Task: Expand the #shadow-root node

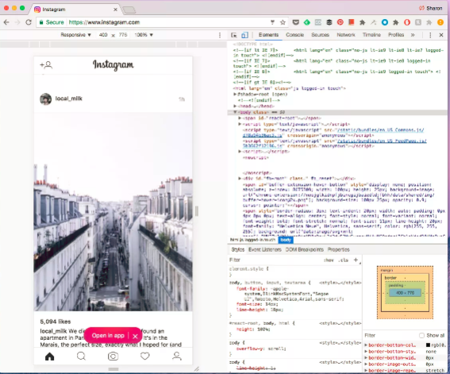Action: coord(235,94)
